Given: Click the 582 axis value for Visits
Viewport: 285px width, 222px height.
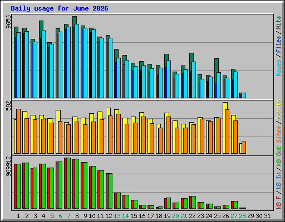Looking at the screenshot, I should click(x=8, y=105).
